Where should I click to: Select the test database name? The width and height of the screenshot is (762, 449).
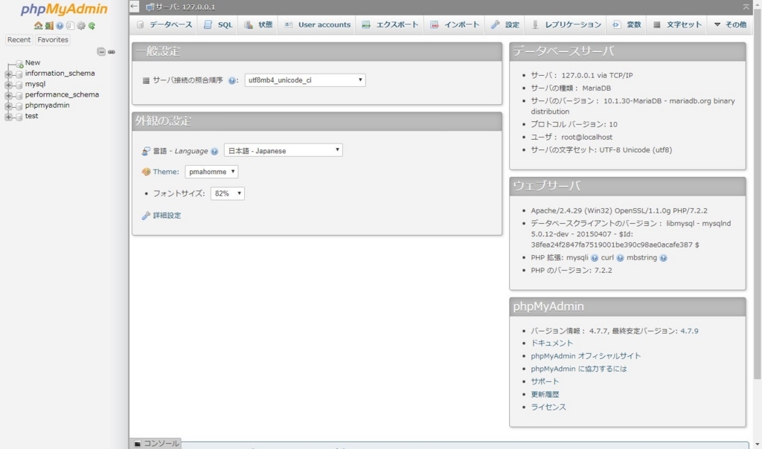coord(31,116)
